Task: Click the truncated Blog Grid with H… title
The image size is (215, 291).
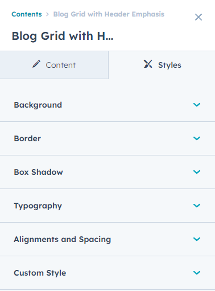Action: click(x=63, y=36)
